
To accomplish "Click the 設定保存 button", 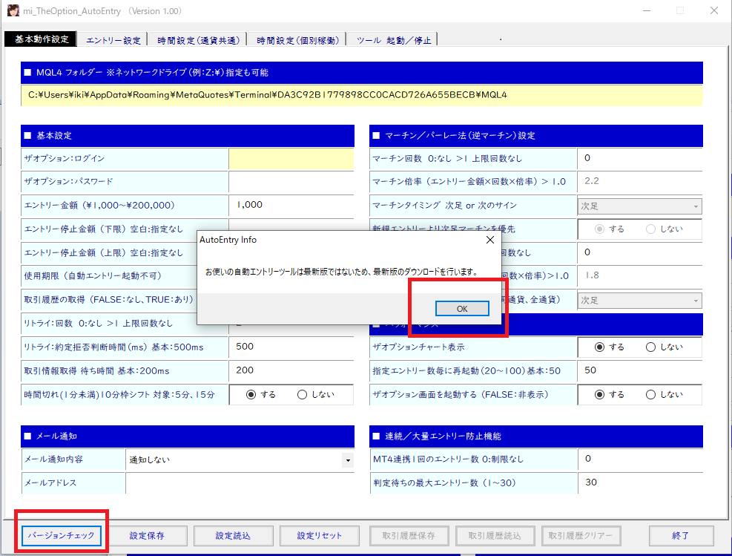I will tap(147, 535).
